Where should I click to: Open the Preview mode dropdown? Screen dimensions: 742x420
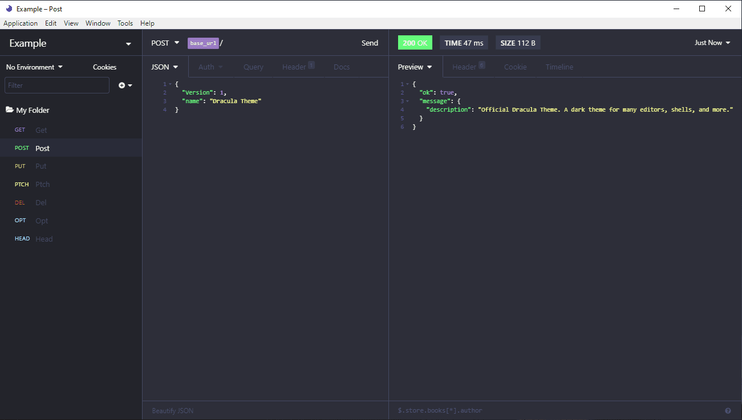coord(415,67)
